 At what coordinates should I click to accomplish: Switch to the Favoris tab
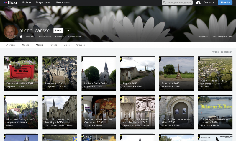point(53,45)
